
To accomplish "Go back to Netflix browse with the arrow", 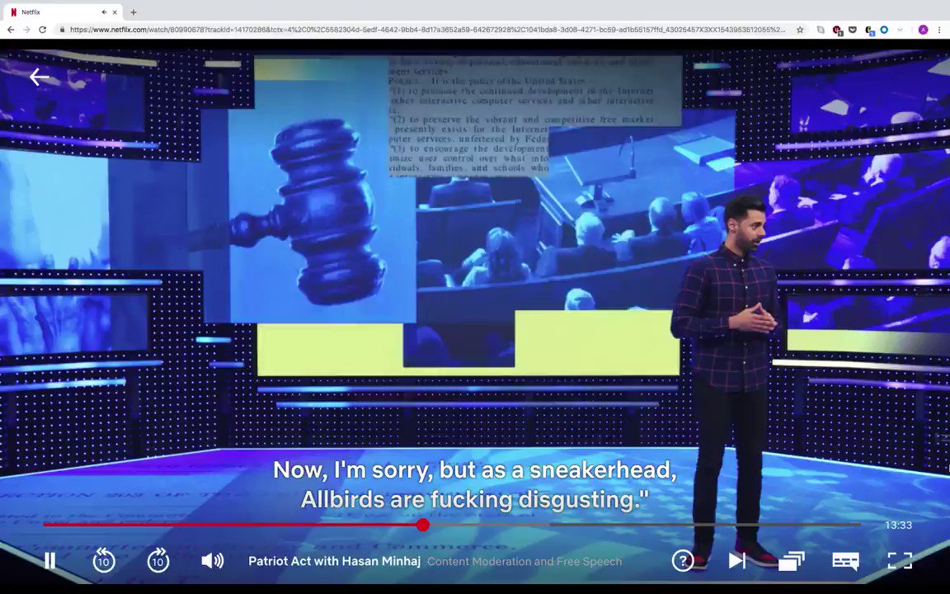I will coord(40,77).
